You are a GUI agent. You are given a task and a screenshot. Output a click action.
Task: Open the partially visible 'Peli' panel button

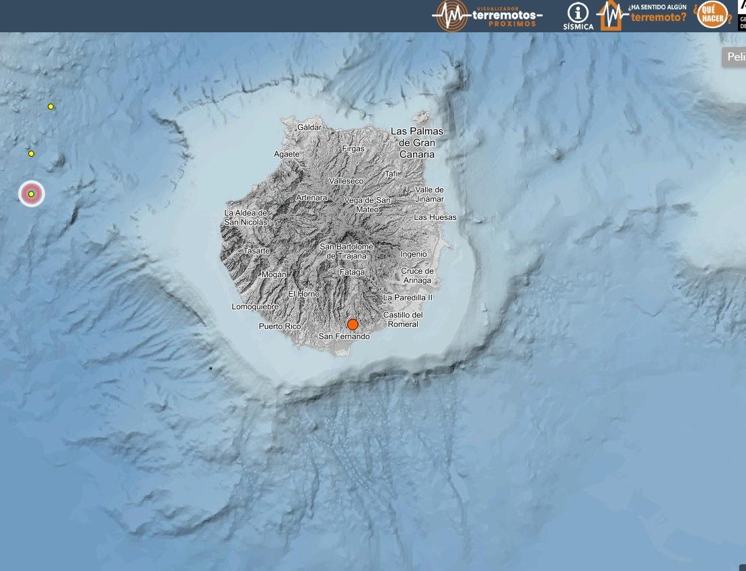pyautogui.click(x=735, y=56)
